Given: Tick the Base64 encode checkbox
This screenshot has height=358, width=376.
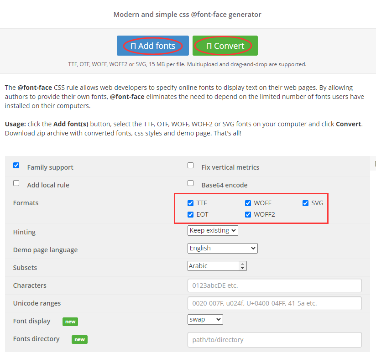Looking at the screenshot, I should [x=191, y=183].
